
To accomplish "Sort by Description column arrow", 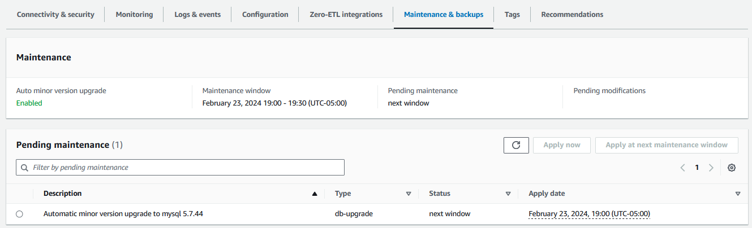I will point(315,194).
